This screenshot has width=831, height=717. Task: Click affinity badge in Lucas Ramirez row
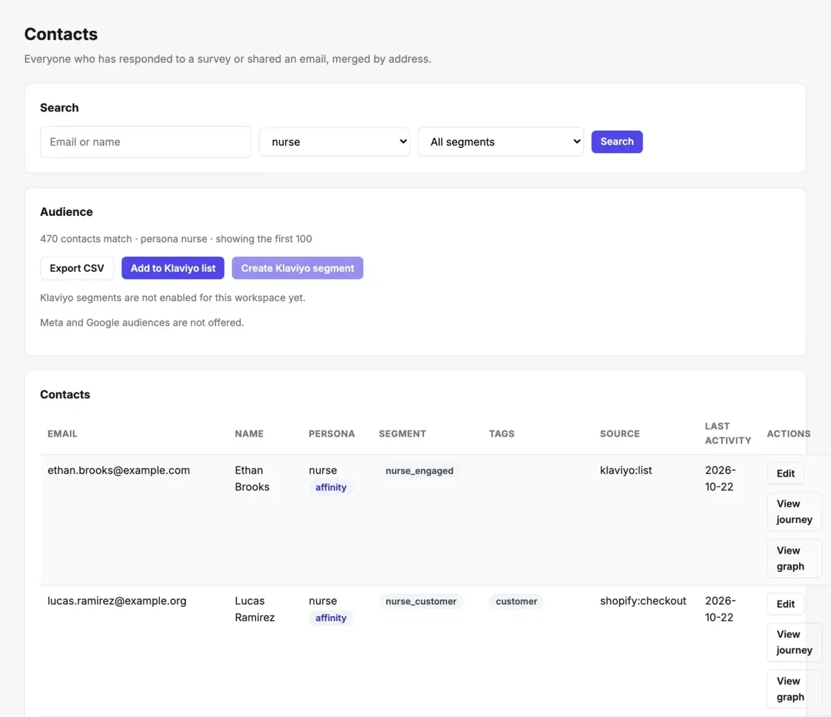(x=331, y=618)
